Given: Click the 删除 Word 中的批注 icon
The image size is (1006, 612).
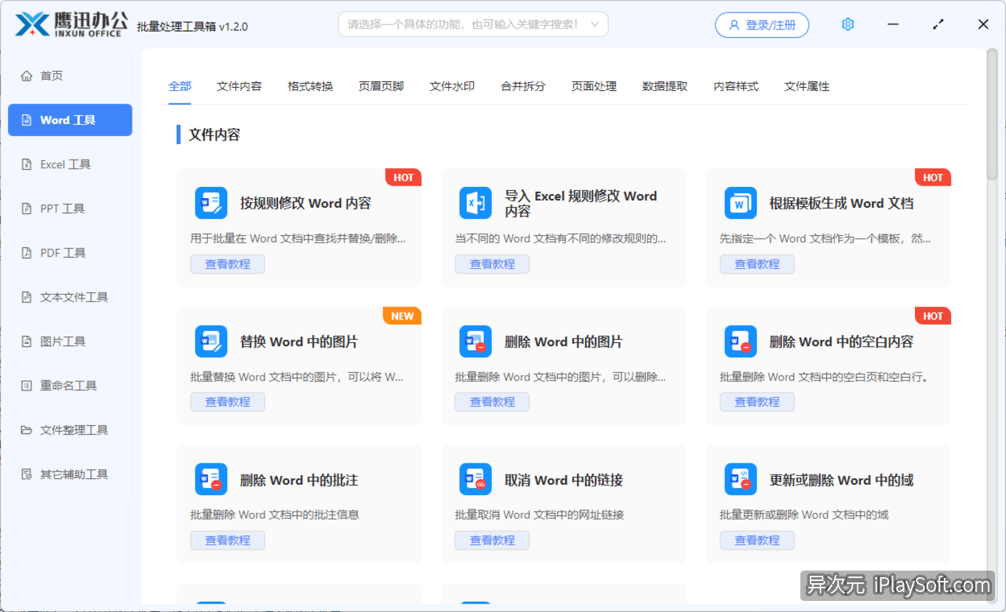Looking at the screenshot, I should coord(211,480).
